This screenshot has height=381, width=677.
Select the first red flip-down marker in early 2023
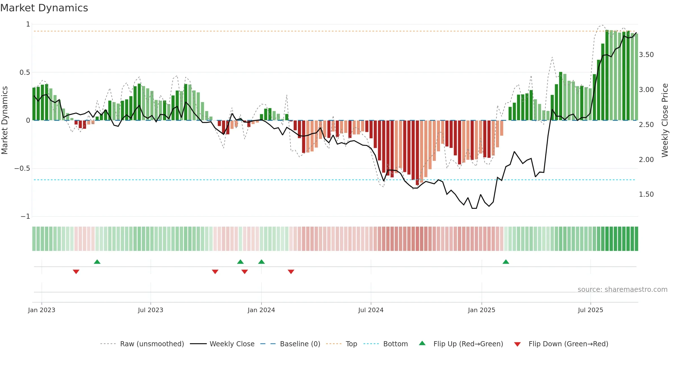pyautogui.click(x=76, y=271)
